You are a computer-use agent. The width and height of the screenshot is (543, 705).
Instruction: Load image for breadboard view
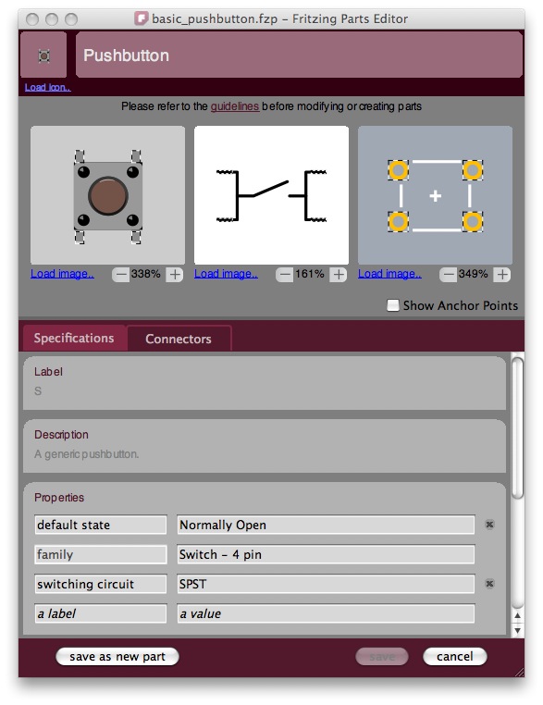point(63,274)
